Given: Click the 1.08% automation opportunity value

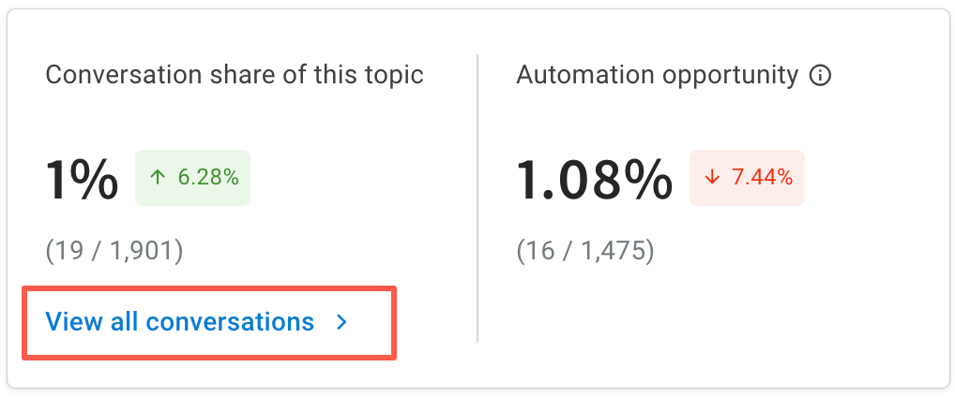Looking at the screenshot, I should [595, 179].
